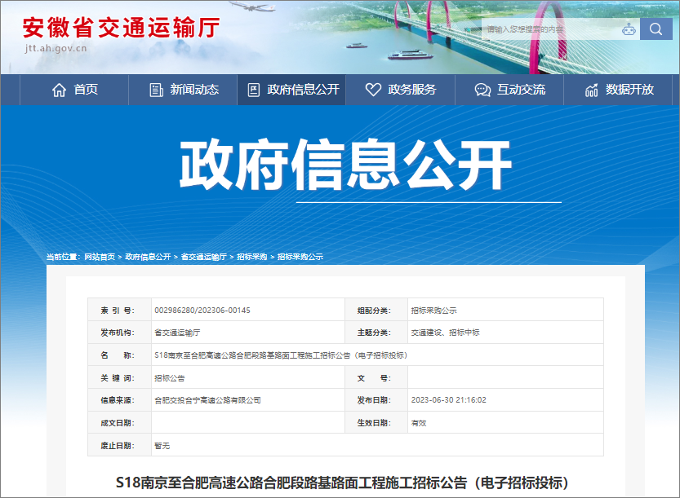Viewport: 680px width, 498px height.
Task: Click the heart icon beside 政务服务
Action: 373,90
